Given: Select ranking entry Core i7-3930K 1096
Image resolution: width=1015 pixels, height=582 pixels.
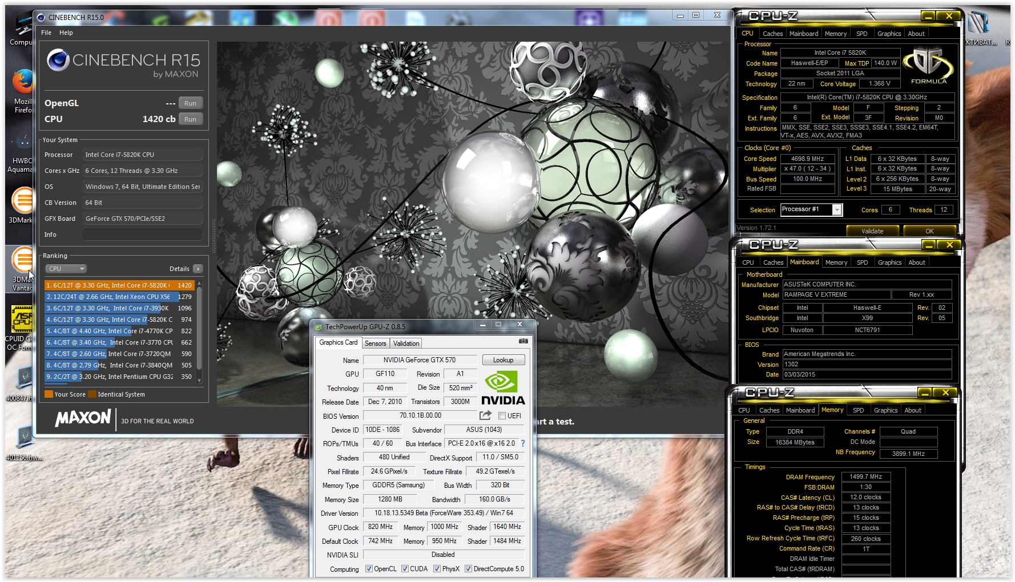Looking at the screenshot, I should point(119,308).
